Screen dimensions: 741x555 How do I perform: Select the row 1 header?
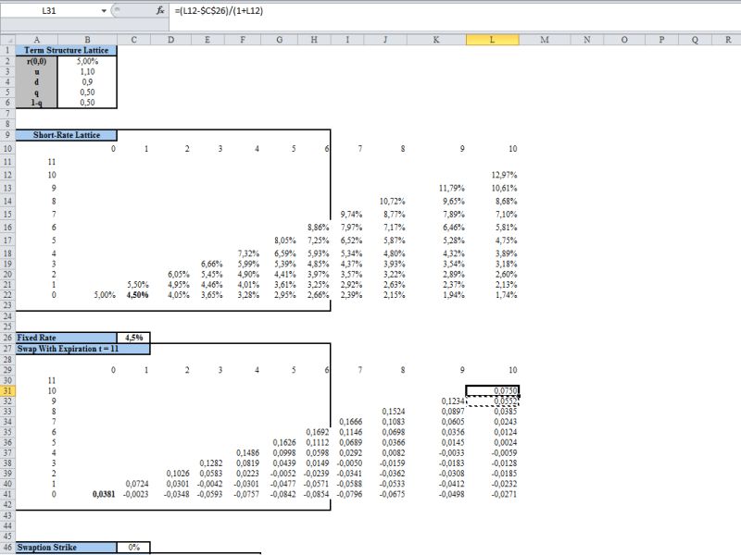[8, 51]
